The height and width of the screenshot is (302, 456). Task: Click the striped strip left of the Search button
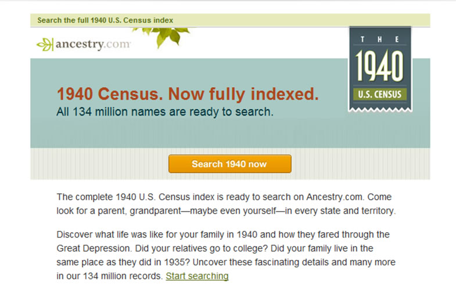tap(99, 164)
